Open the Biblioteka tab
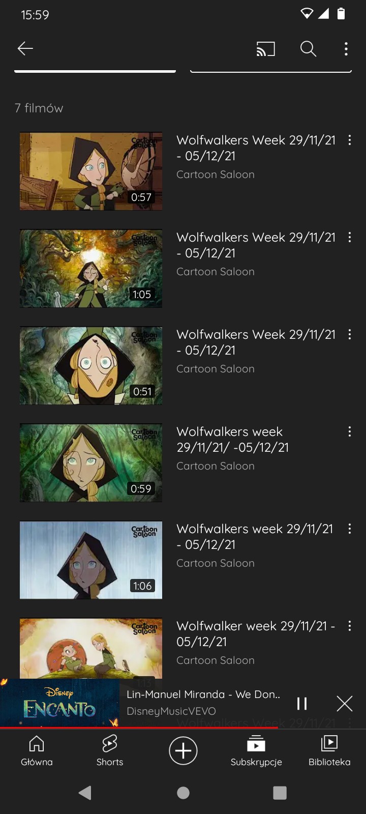366x814 pixels. pyautogui.click(x=329, y=750)
